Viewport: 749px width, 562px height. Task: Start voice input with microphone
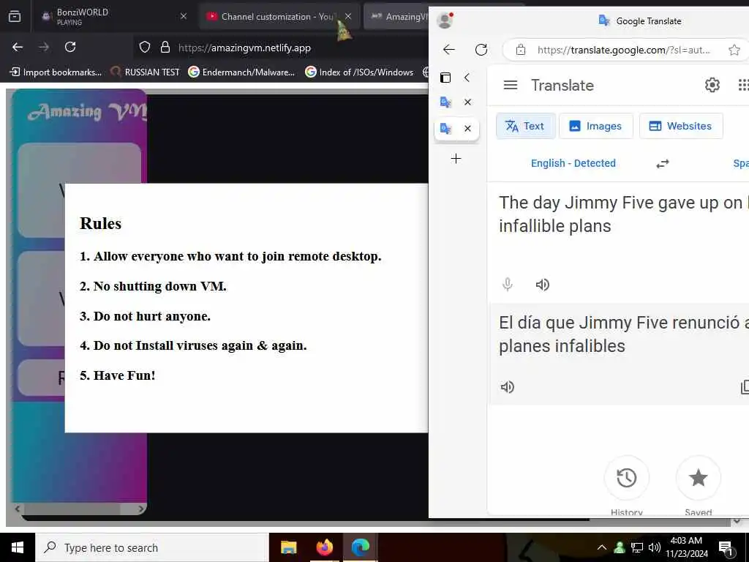tap(508, 285)
